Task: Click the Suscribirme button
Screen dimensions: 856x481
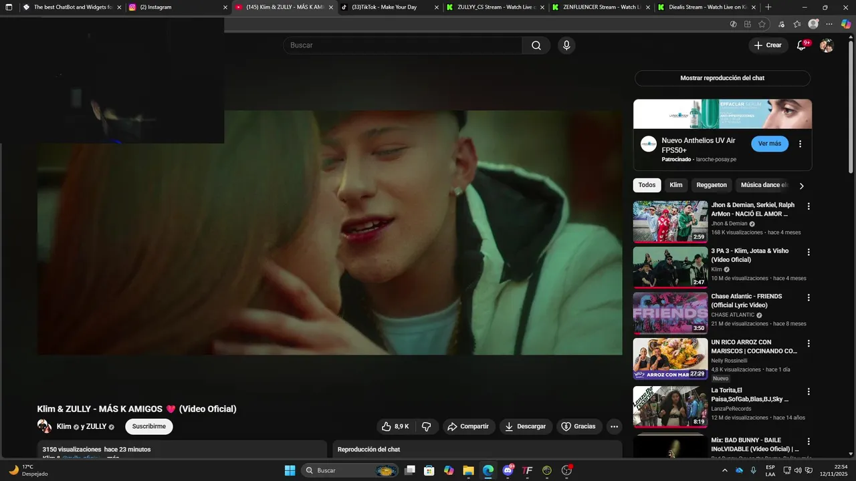Action: 148,426
